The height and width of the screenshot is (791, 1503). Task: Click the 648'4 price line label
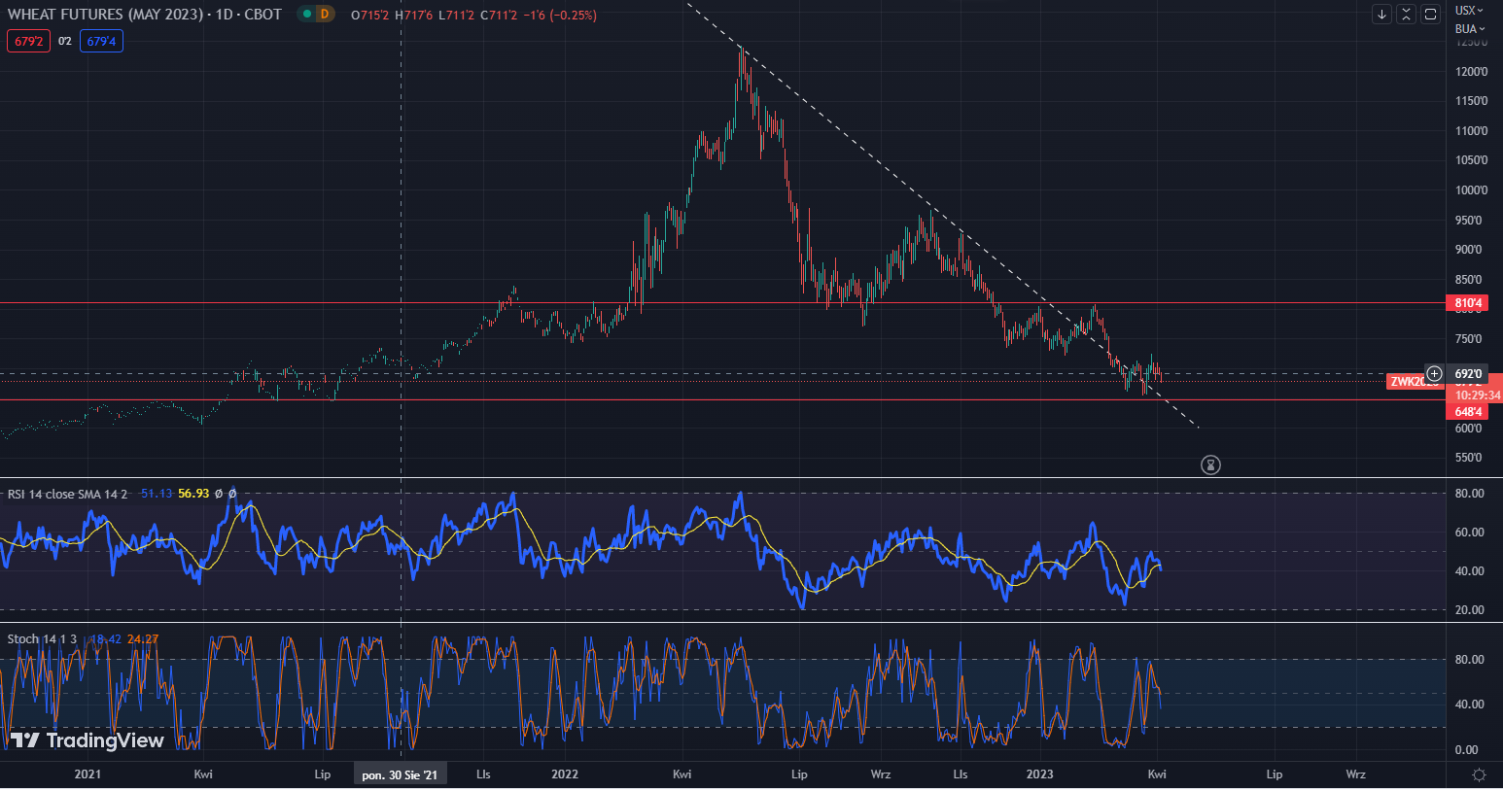coord(1468,412)
